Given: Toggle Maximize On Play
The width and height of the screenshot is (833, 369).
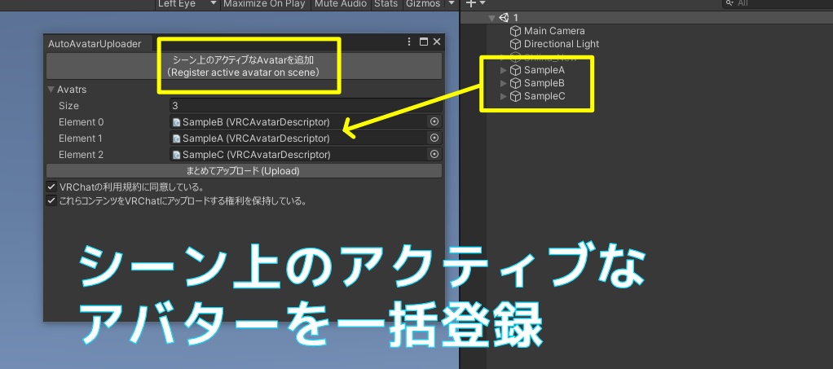Looking at the screenshot, I should (264, 4).
